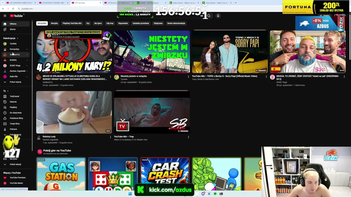Open YouTube Music in the sidebar
Viewport: 351px width, 197px height.
point(16,183)
